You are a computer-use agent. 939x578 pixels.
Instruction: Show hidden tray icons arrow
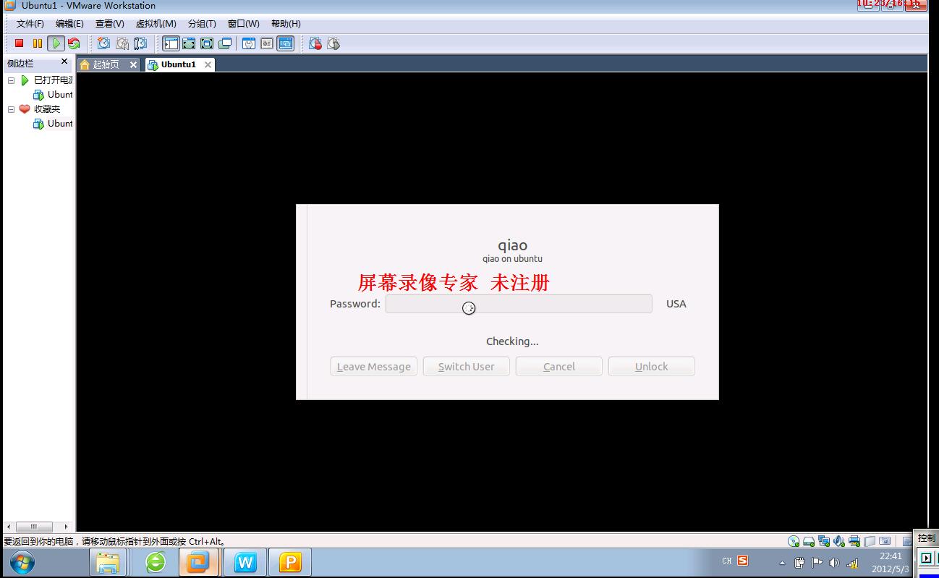[782, 563]
